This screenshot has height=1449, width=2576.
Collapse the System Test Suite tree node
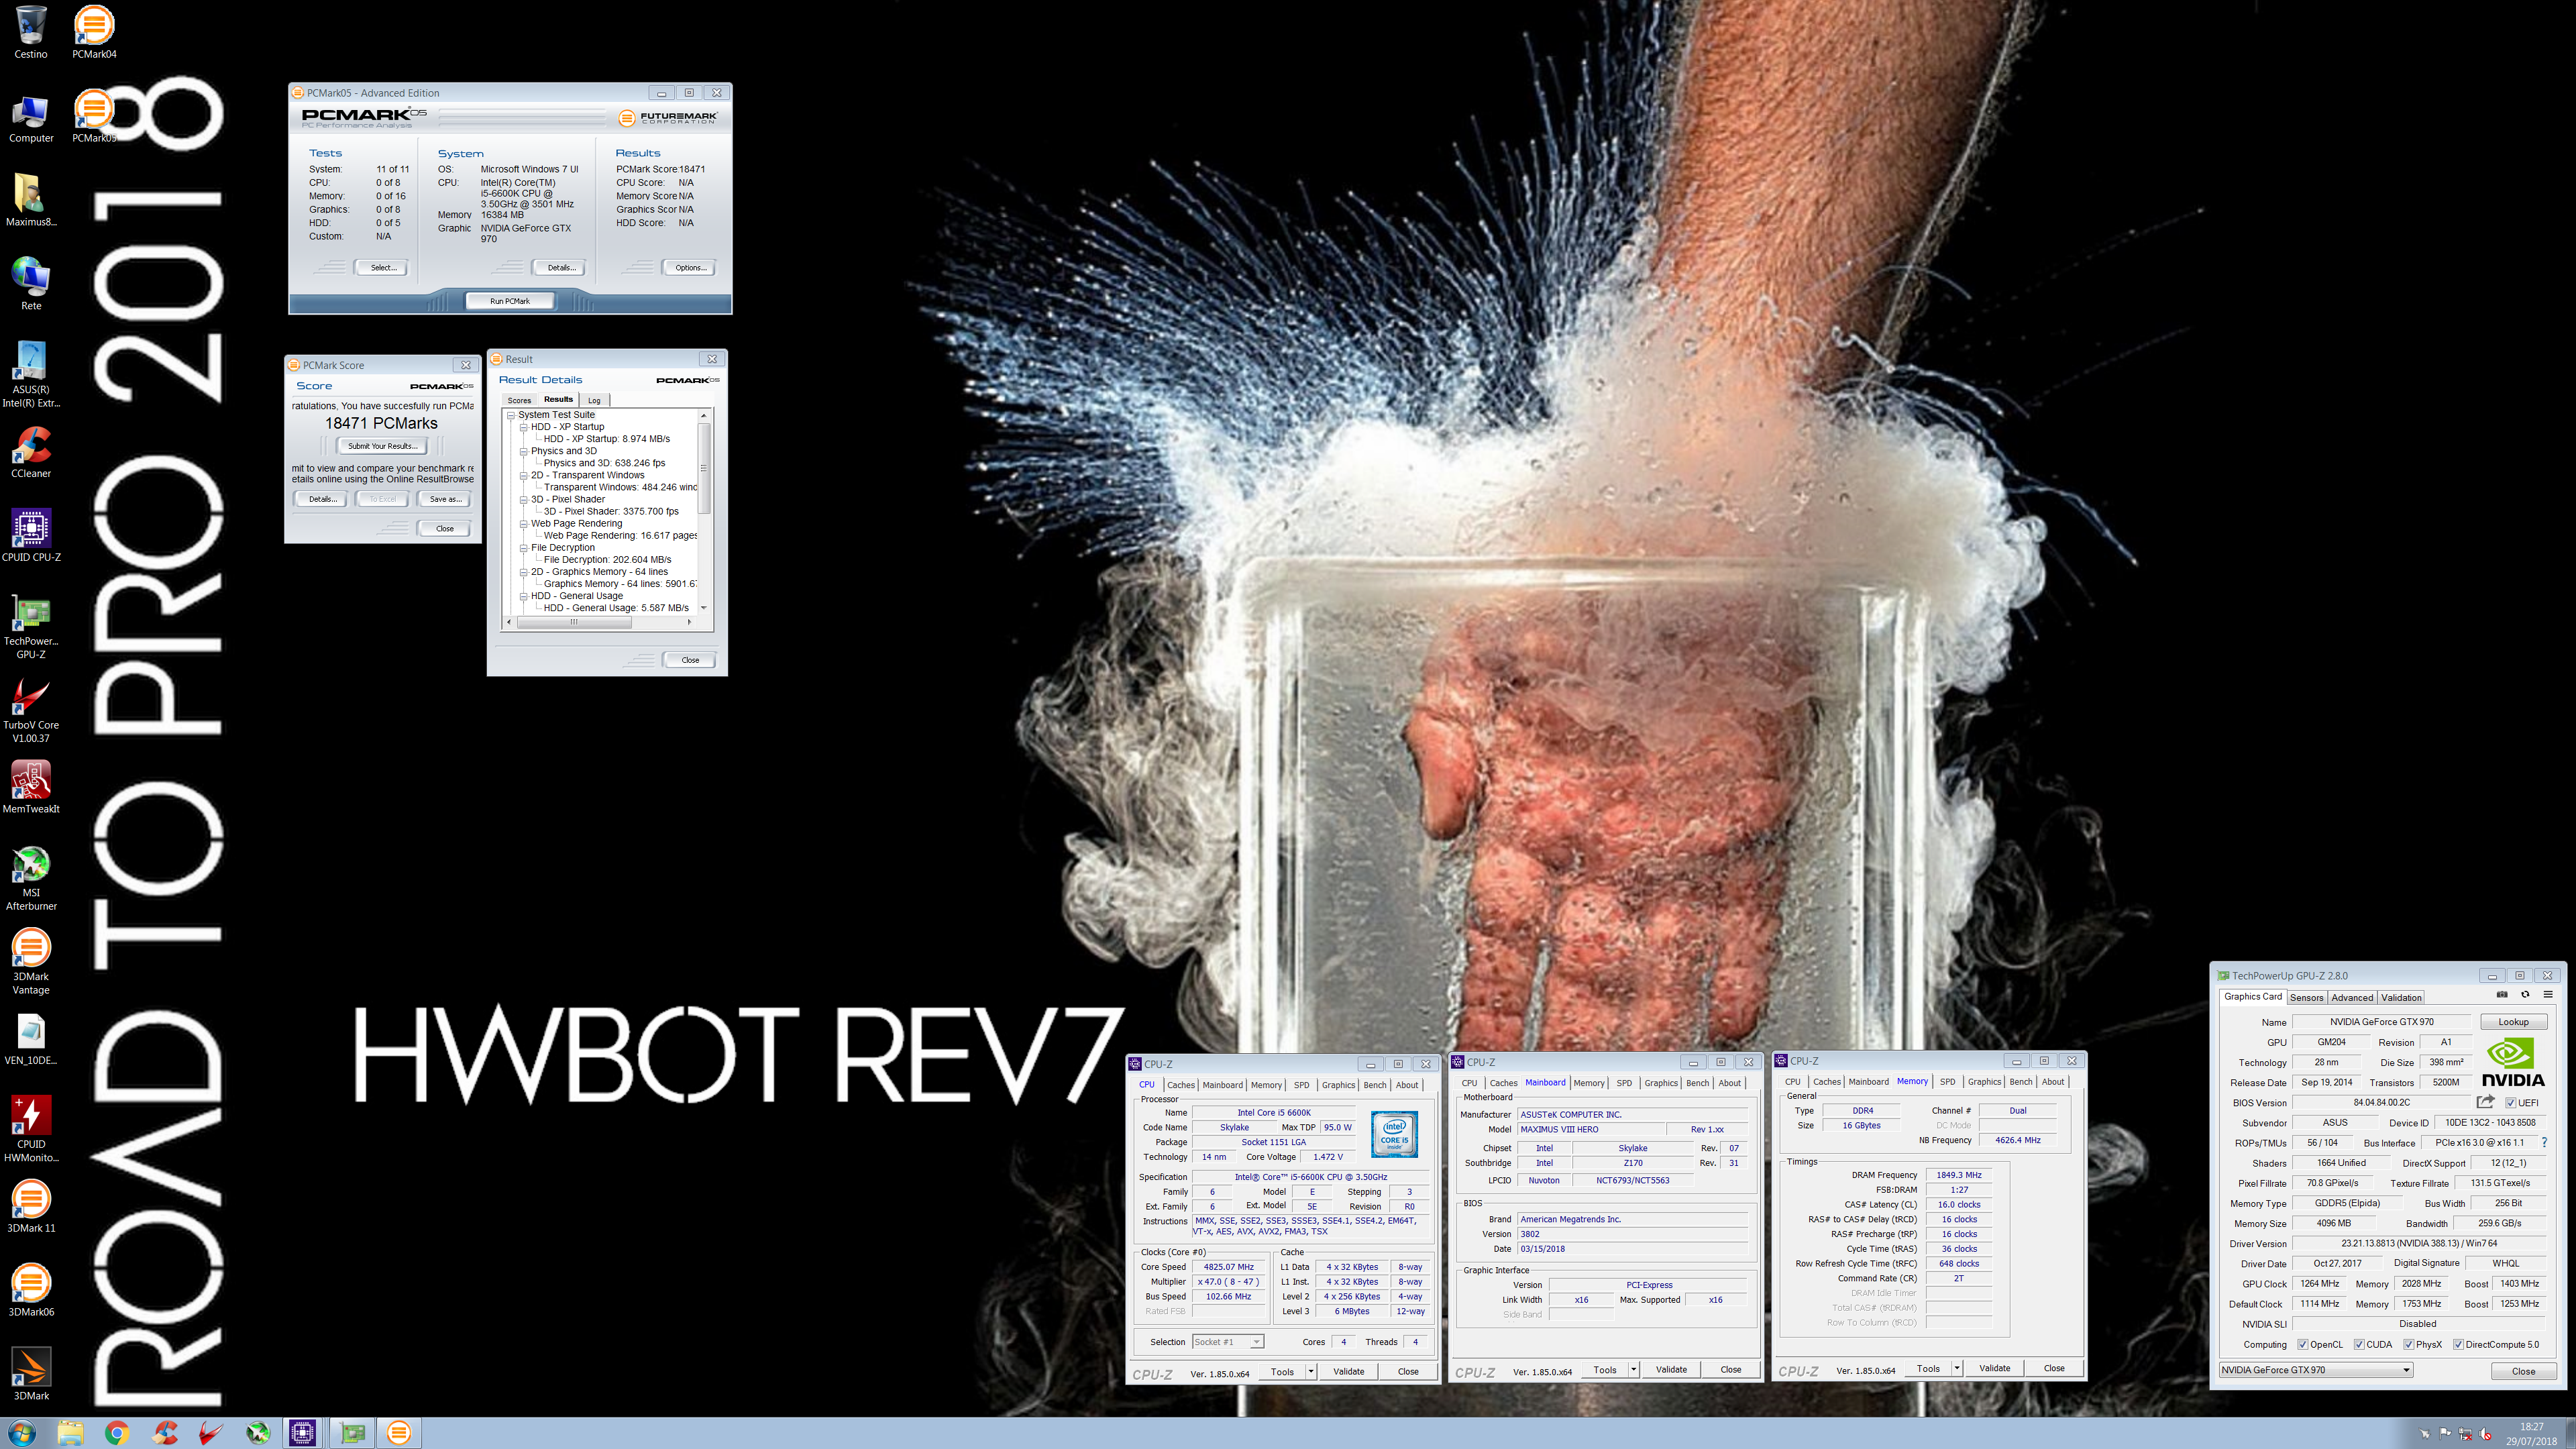(511, 415)
